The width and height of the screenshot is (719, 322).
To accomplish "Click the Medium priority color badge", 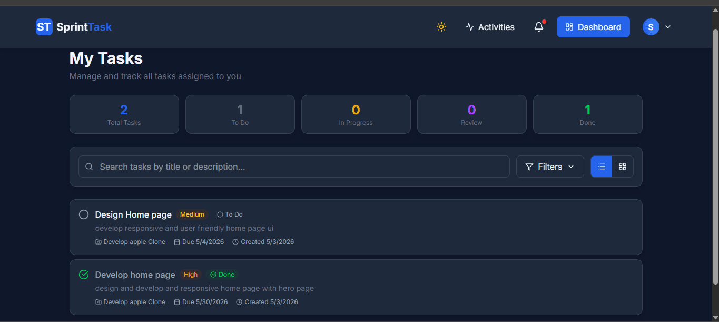I will 192,214.
